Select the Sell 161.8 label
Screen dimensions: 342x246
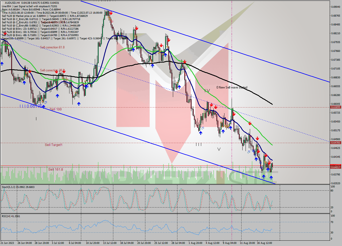[56, 169]
